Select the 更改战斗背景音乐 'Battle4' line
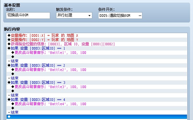 (97, 104)
